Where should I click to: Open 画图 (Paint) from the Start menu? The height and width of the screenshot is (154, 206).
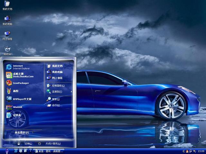(x=15, y=91)
